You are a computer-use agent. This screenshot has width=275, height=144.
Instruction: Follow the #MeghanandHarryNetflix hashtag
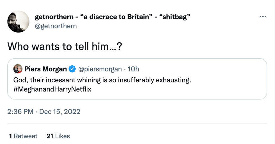click(x=52, y=90)
